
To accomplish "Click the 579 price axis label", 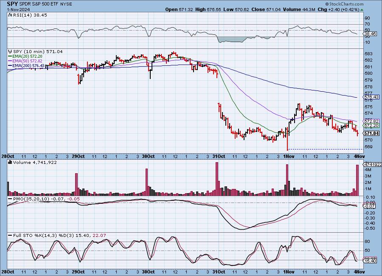I will pyautogui.click(x=369, y=80).
